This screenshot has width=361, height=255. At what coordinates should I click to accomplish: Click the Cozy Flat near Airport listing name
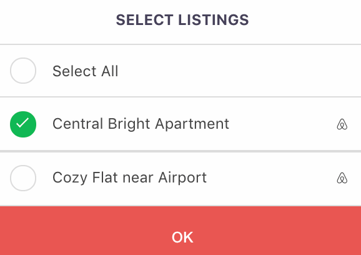coord(130,177)
